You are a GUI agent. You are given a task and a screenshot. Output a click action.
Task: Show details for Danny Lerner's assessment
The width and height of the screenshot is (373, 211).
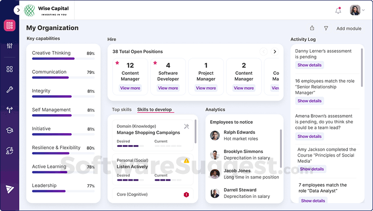[x=309, y=65]
